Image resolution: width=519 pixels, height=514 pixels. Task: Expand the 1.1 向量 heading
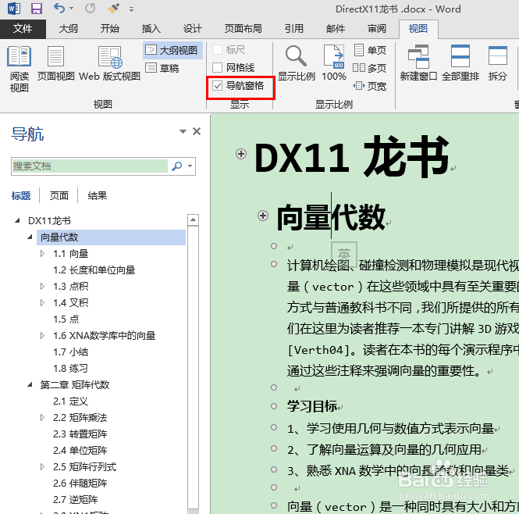coord(42,254)
